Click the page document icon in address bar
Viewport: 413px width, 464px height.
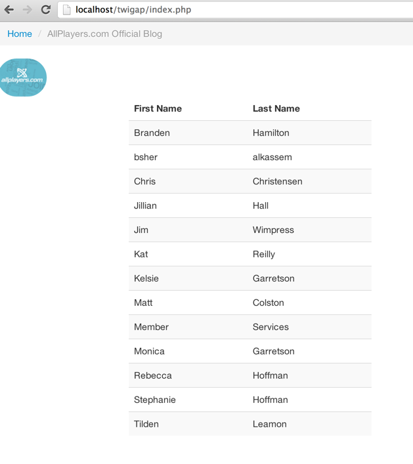tap(66, 10)
